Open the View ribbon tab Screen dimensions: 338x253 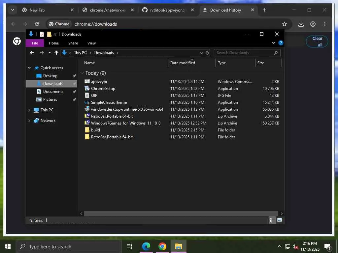pos(91,43)
